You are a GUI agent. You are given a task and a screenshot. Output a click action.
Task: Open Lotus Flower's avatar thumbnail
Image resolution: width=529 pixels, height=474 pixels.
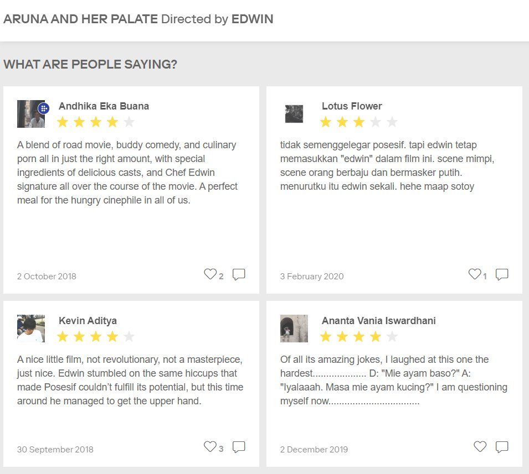click(294, 114)
